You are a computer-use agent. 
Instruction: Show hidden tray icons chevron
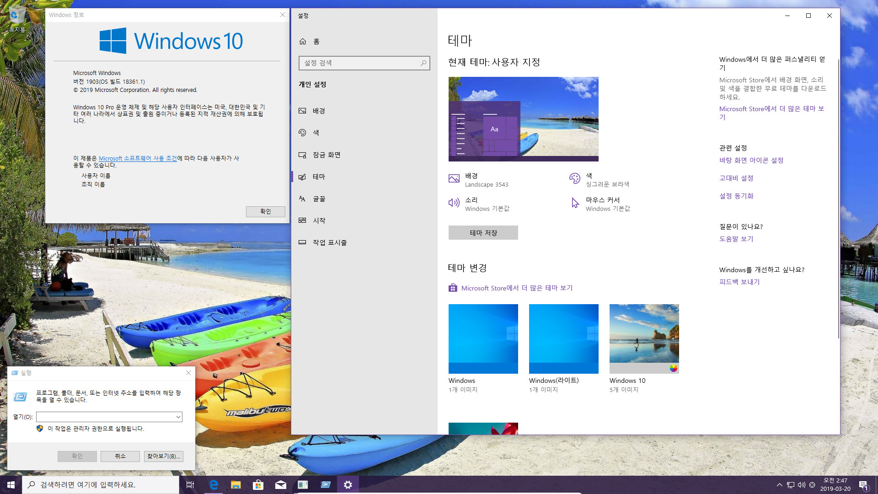pos(780,485)
